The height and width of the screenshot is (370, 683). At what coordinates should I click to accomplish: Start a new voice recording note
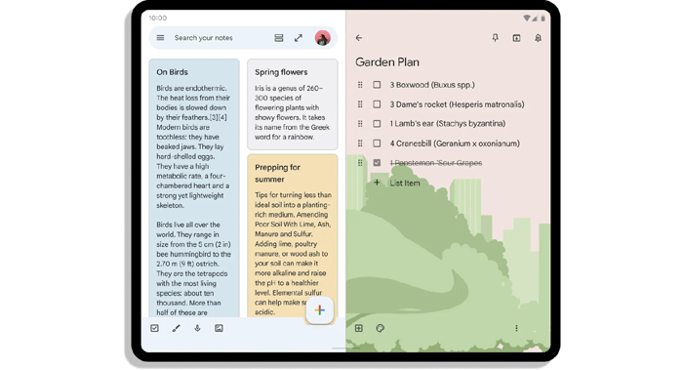click(197, 328)
